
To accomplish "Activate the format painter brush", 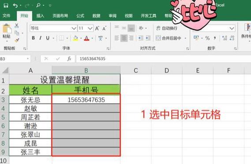I will [17, 40].
